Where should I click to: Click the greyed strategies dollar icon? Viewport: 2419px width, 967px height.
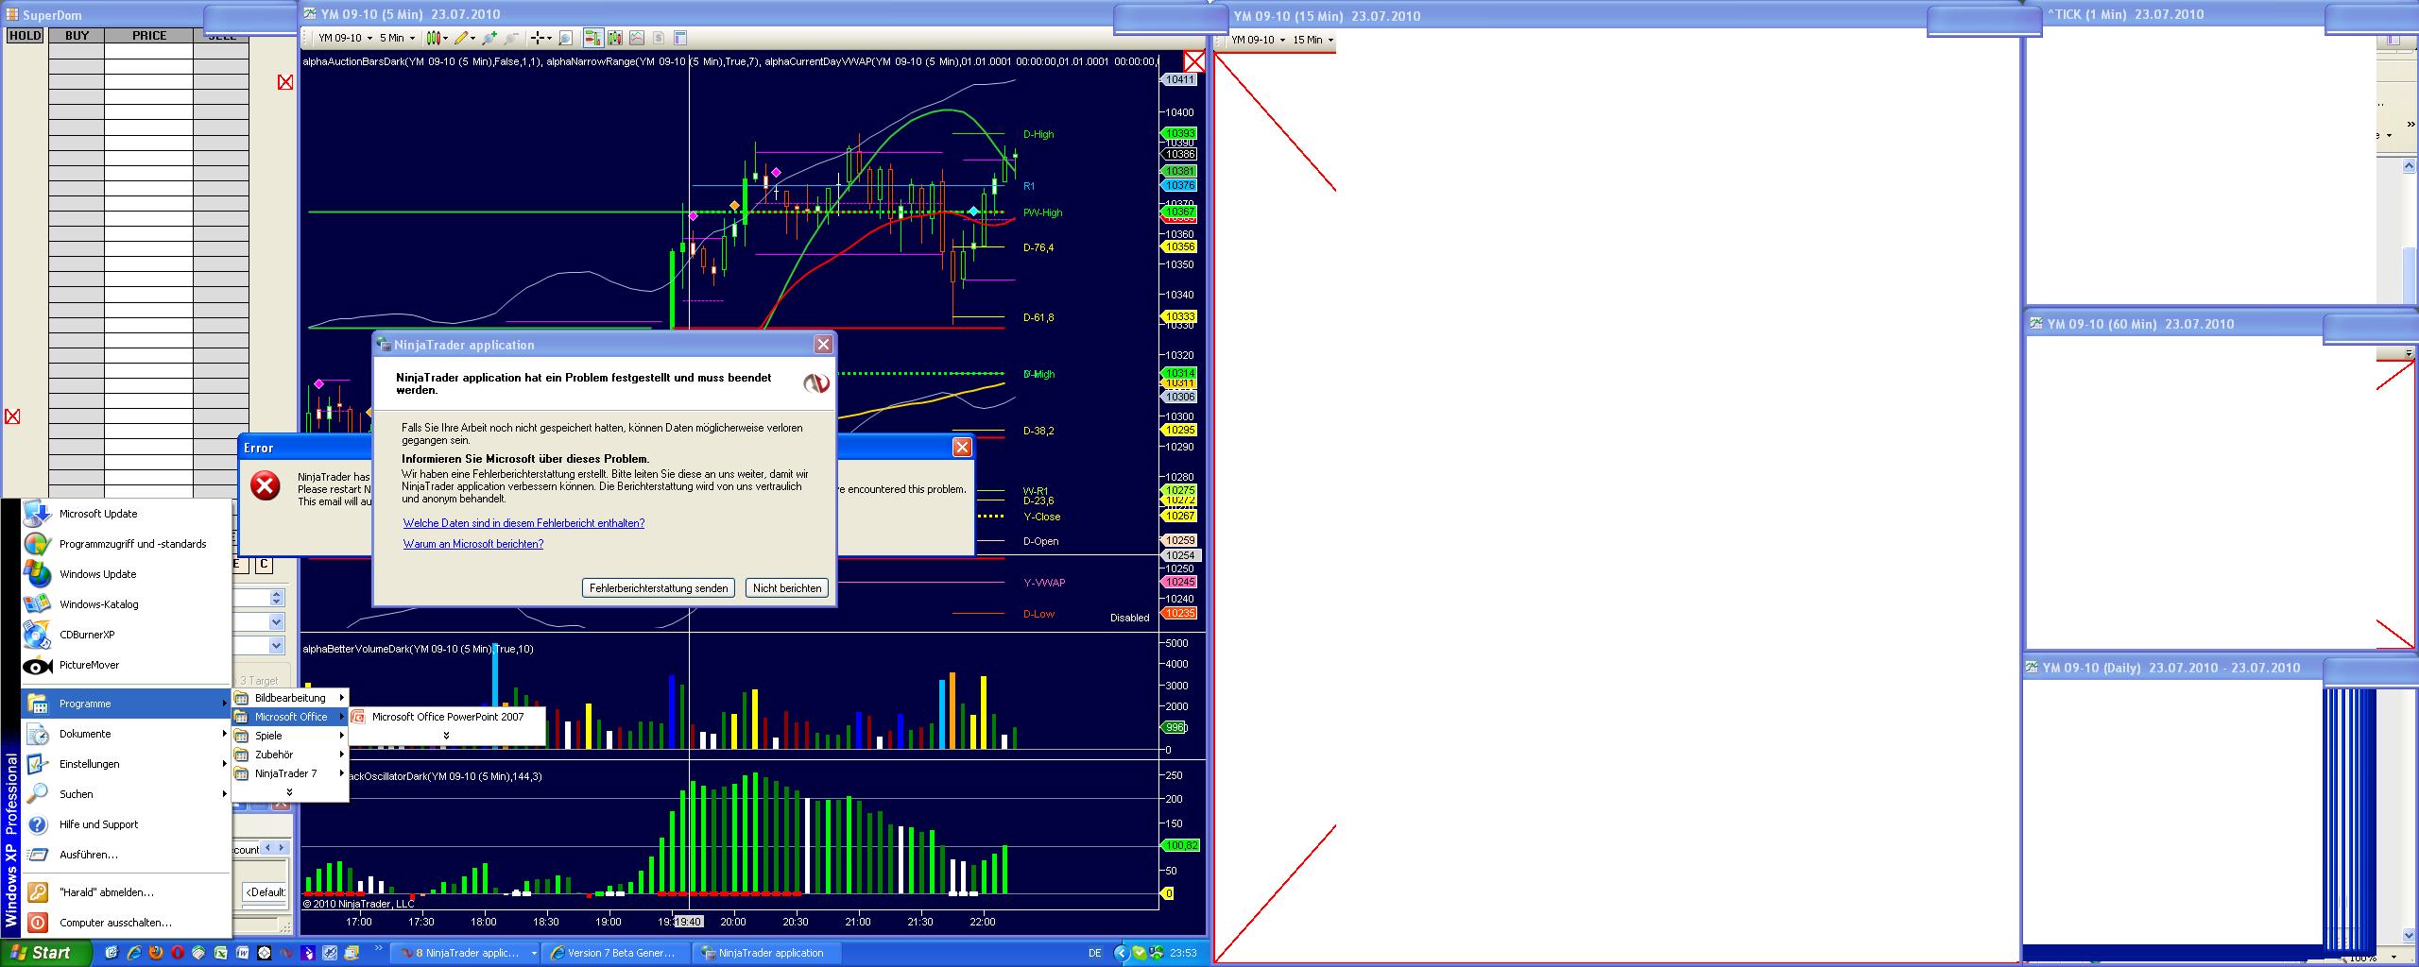click(x=659, y=38)
